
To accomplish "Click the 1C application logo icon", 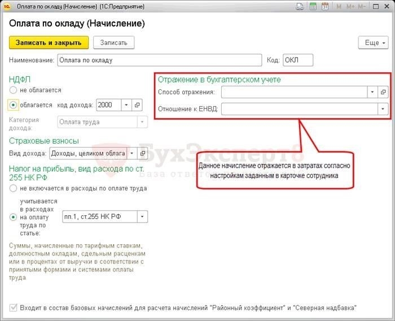I will click(x=7, y=6).
